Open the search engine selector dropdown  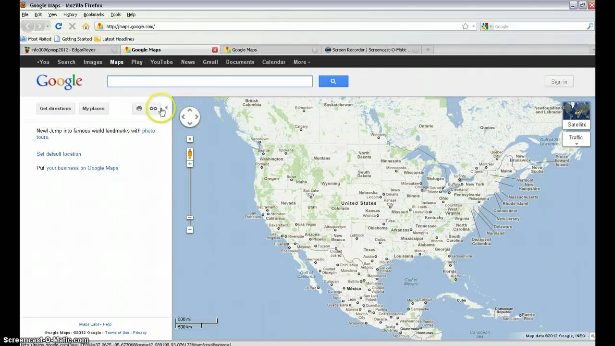point(487,26)
